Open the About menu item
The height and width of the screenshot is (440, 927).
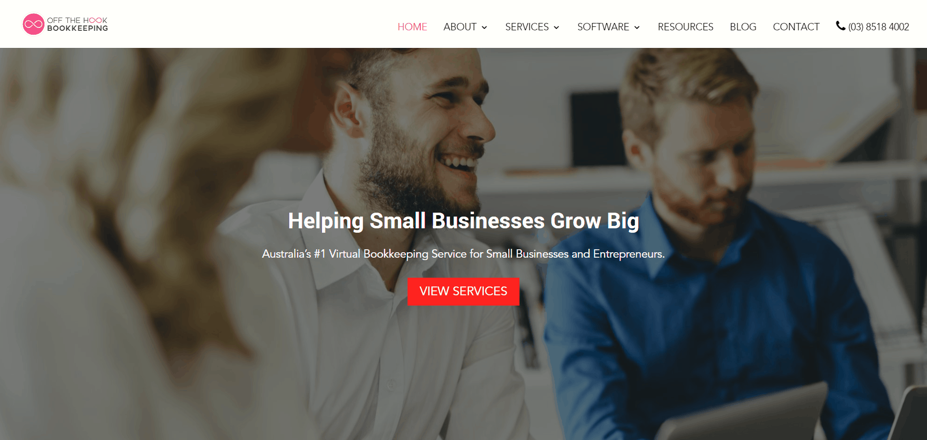460,27
